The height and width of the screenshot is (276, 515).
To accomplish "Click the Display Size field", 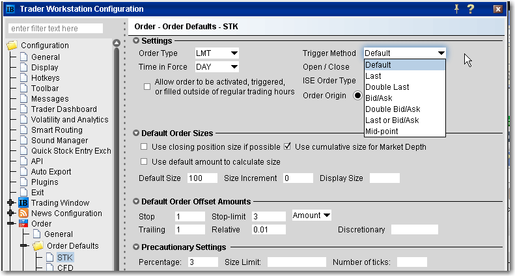I will pos(385,178).
